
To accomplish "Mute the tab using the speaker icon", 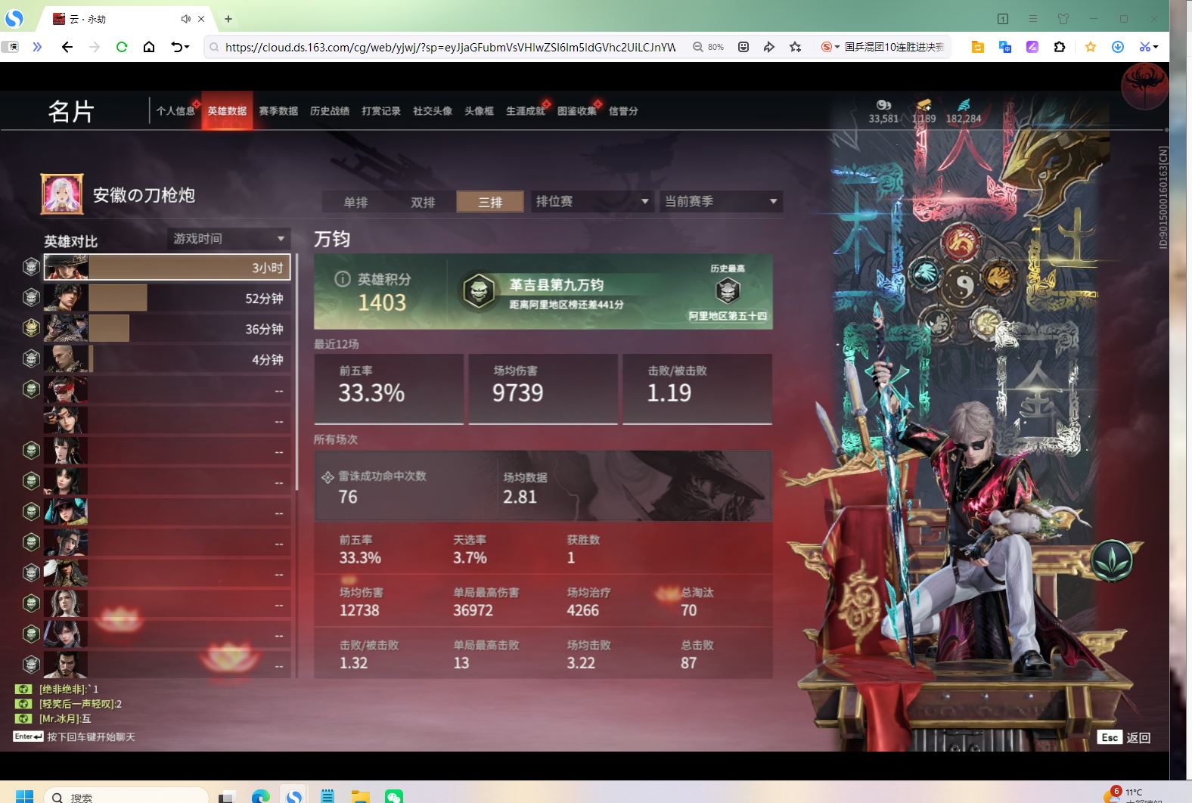I will tap(185, 19).
